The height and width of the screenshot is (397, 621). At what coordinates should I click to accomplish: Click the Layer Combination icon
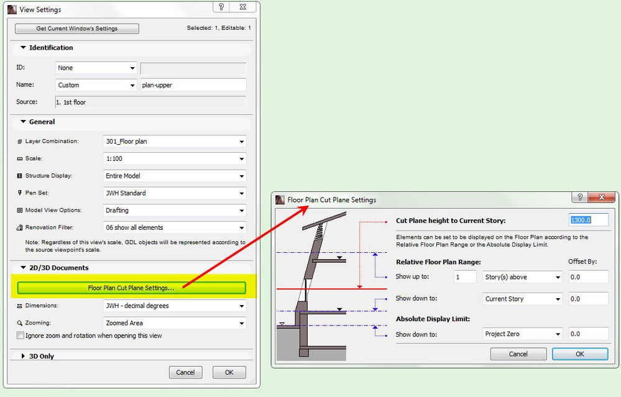pos(19,141)
